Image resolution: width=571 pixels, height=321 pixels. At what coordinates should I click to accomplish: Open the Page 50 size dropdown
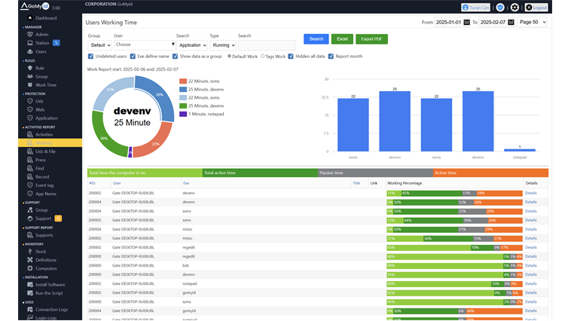pos(533,23)
